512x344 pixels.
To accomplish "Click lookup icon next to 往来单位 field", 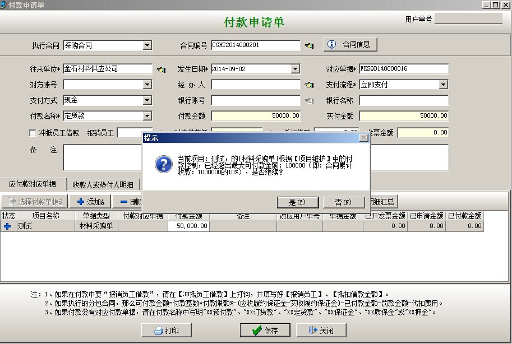I will pyautogui.click(x=161, y=69).
